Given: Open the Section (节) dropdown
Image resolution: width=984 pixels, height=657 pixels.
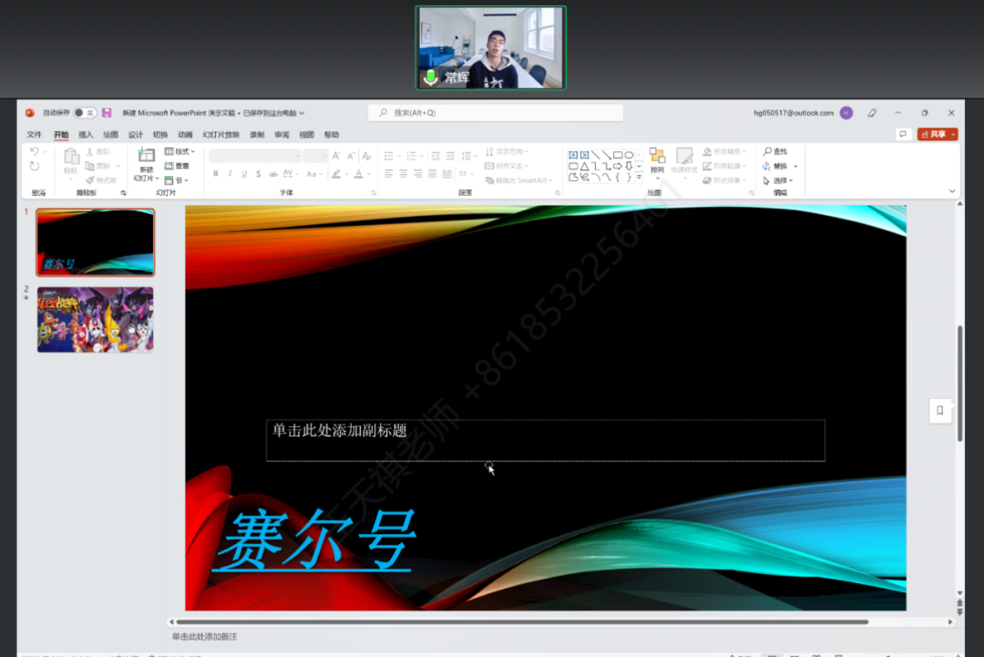Looking at the screenshot, I should point(177,180).
